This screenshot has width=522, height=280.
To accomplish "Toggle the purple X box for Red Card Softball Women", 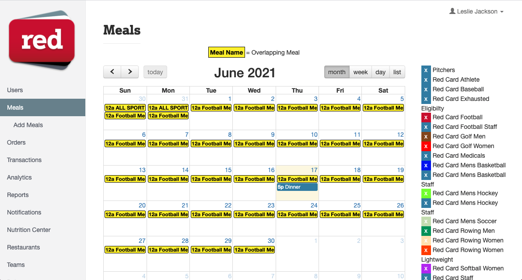I will (x=426, y=269).
